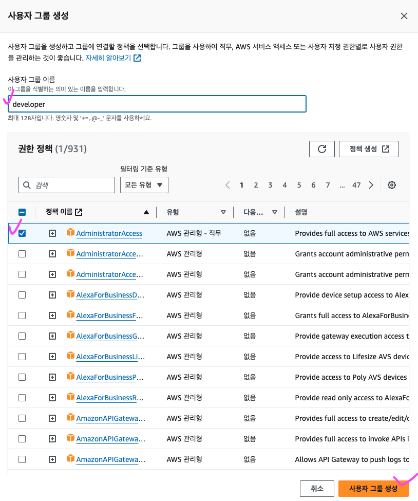Open the 자세히 알아보기 link

pyautogui.click(x=108, y=58)
